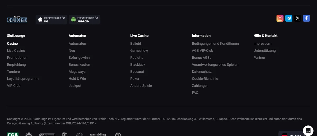Open the Telegram social icon
The width and height of the screenshot is (317, 136).
[289, 18]
